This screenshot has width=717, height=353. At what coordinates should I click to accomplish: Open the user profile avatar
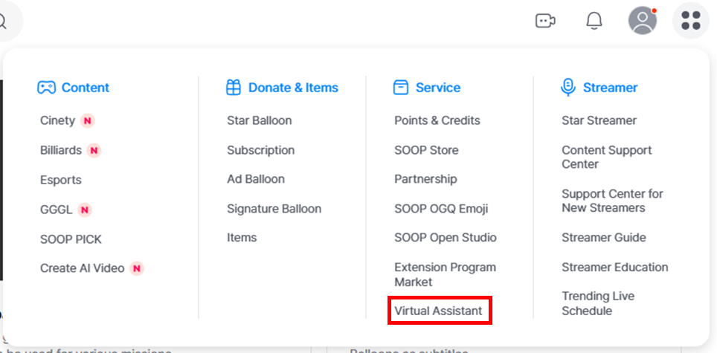tap(642, 21)
